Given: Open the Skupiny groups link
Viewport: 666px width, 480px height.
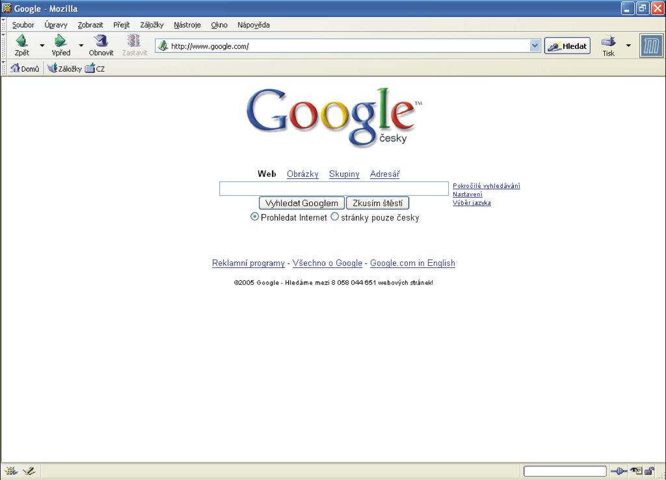Looking at the screenshot, I should (x=344, y=174).
